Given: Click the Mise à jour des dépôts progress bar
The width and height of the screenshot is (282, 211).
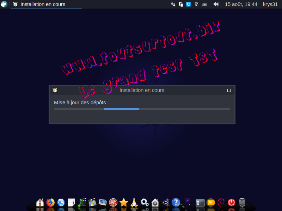Looking at the screenshot, I should coord(142,109).
